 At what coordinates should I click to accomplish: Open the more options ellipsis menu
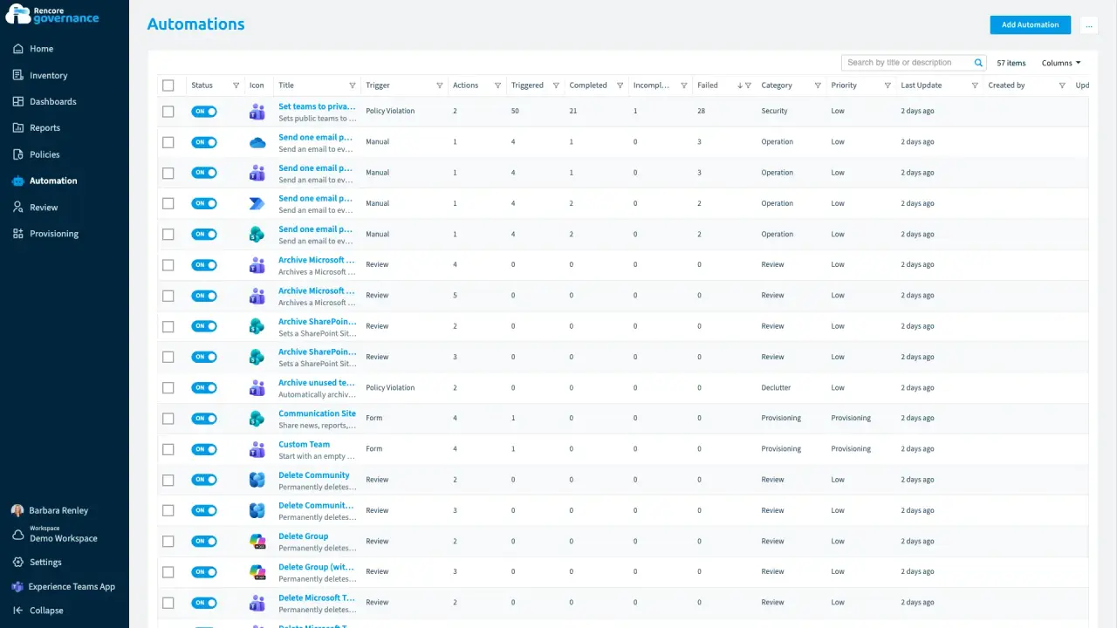tap(1088, 25)
